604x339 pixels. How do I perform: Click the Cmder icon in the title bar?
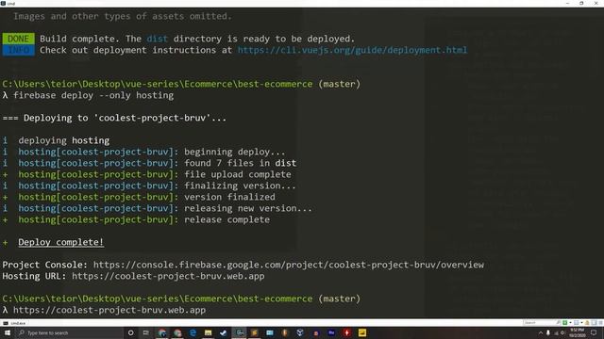coord(3,3)
